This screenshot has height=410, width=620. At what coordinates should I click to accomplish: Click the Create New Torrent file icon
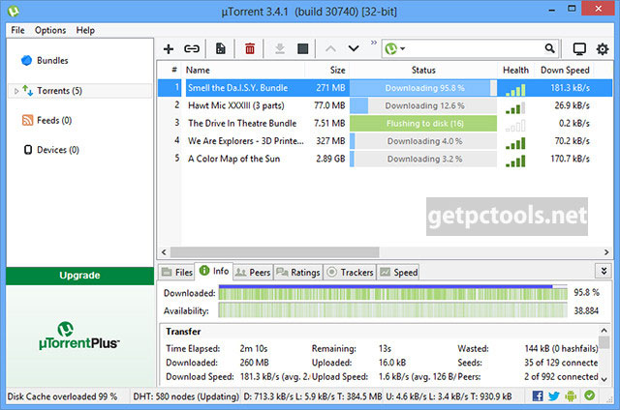(x=221, y=48)
